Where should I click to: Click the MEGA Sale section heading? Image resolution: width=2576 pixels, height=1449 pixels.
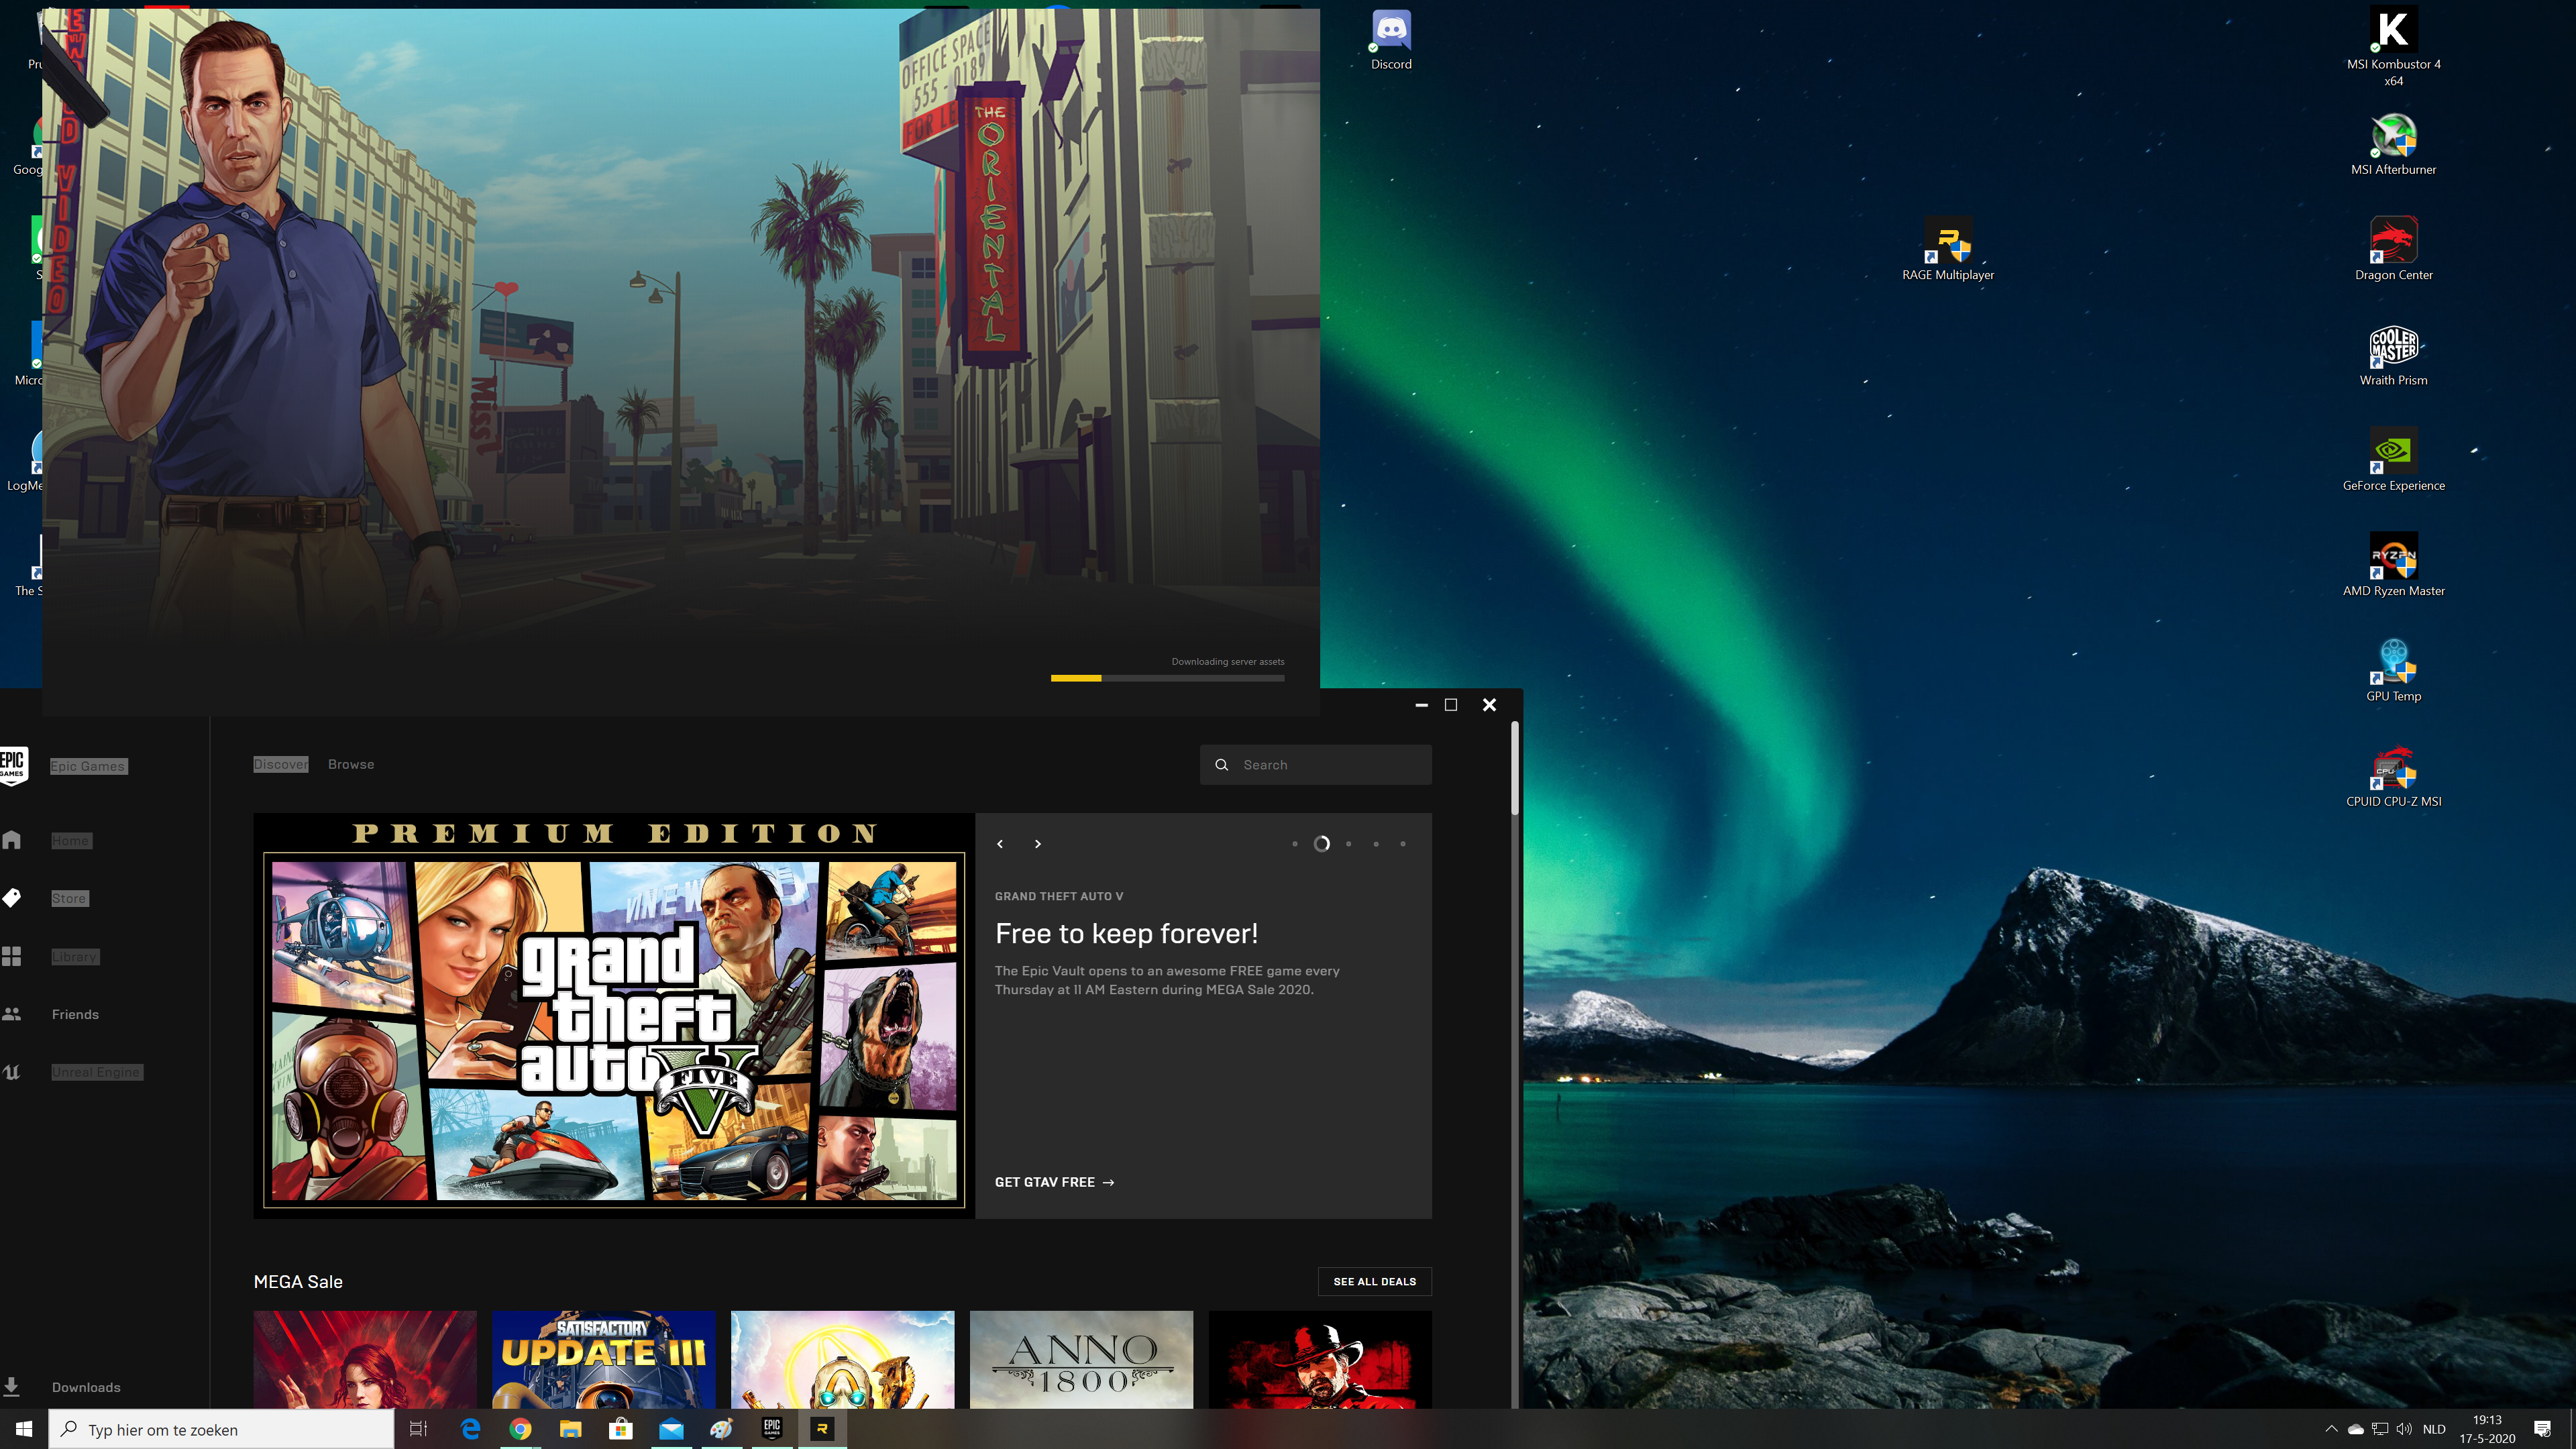tap(298, 1282)
